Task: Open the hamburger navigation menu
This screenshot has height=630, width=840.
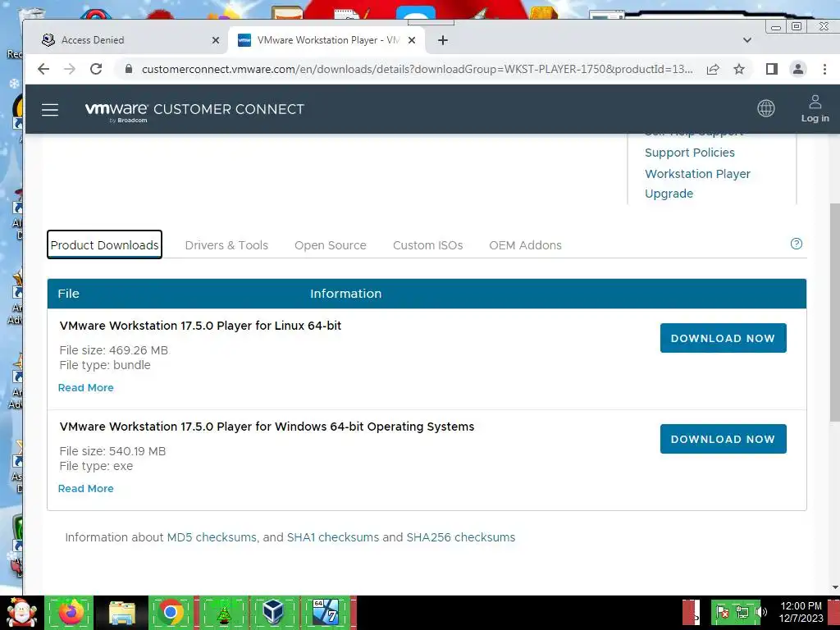Action: 50,110
